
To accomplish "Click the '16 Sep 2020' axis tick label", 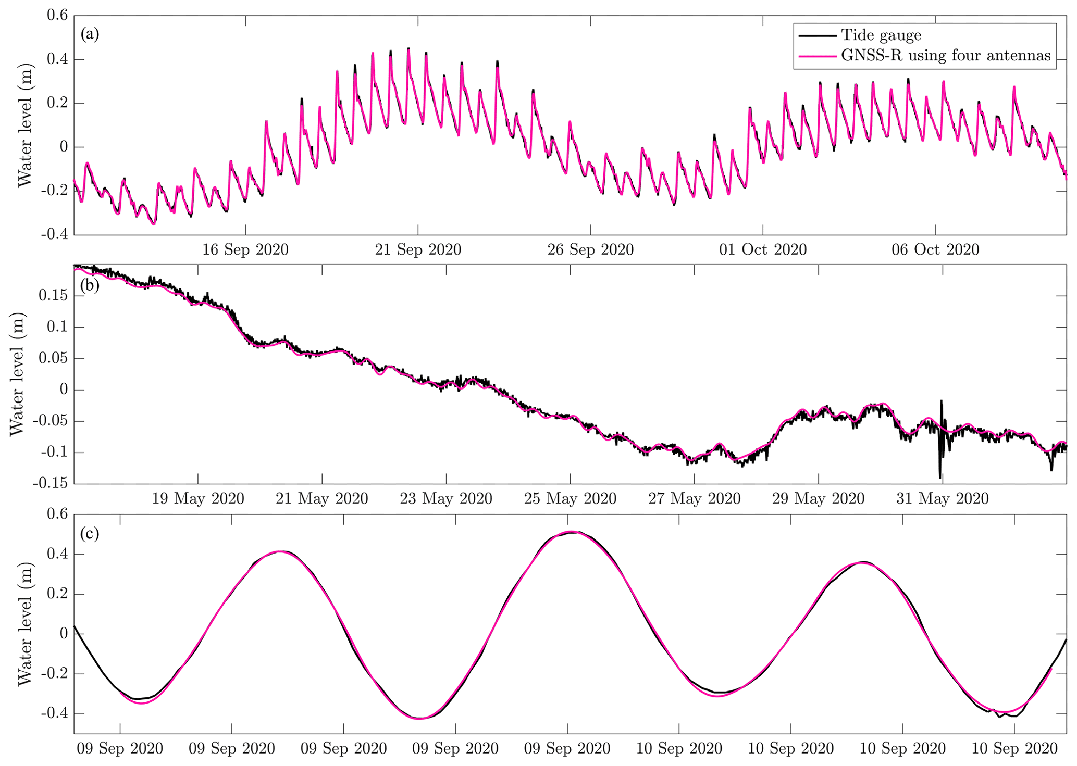I will 245,250.
